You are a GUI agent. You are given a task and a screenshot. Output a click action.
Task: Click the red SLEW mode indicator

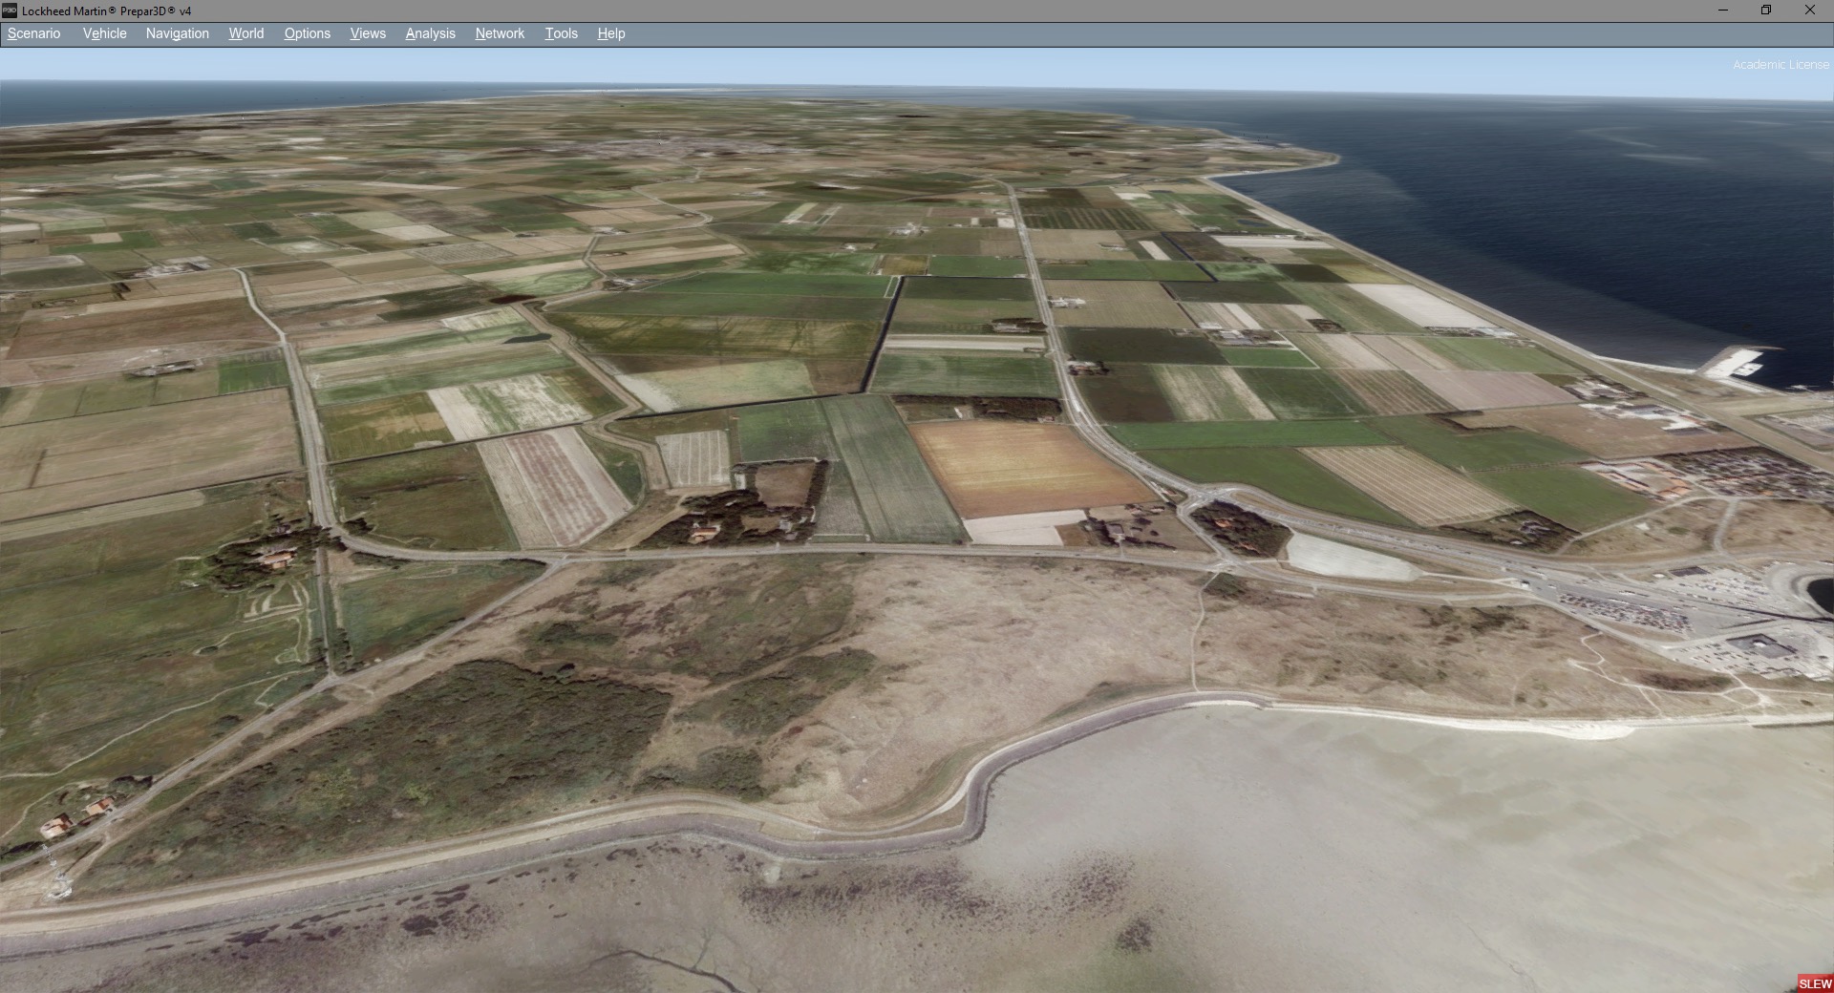pos(1815,983)
